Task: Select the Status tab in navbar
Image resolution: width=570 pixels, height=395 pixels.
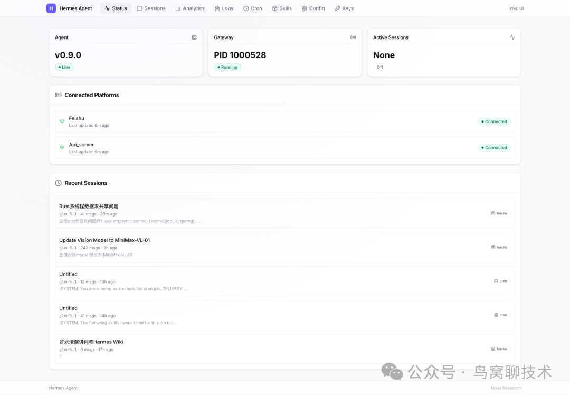Action: [116, 8]
